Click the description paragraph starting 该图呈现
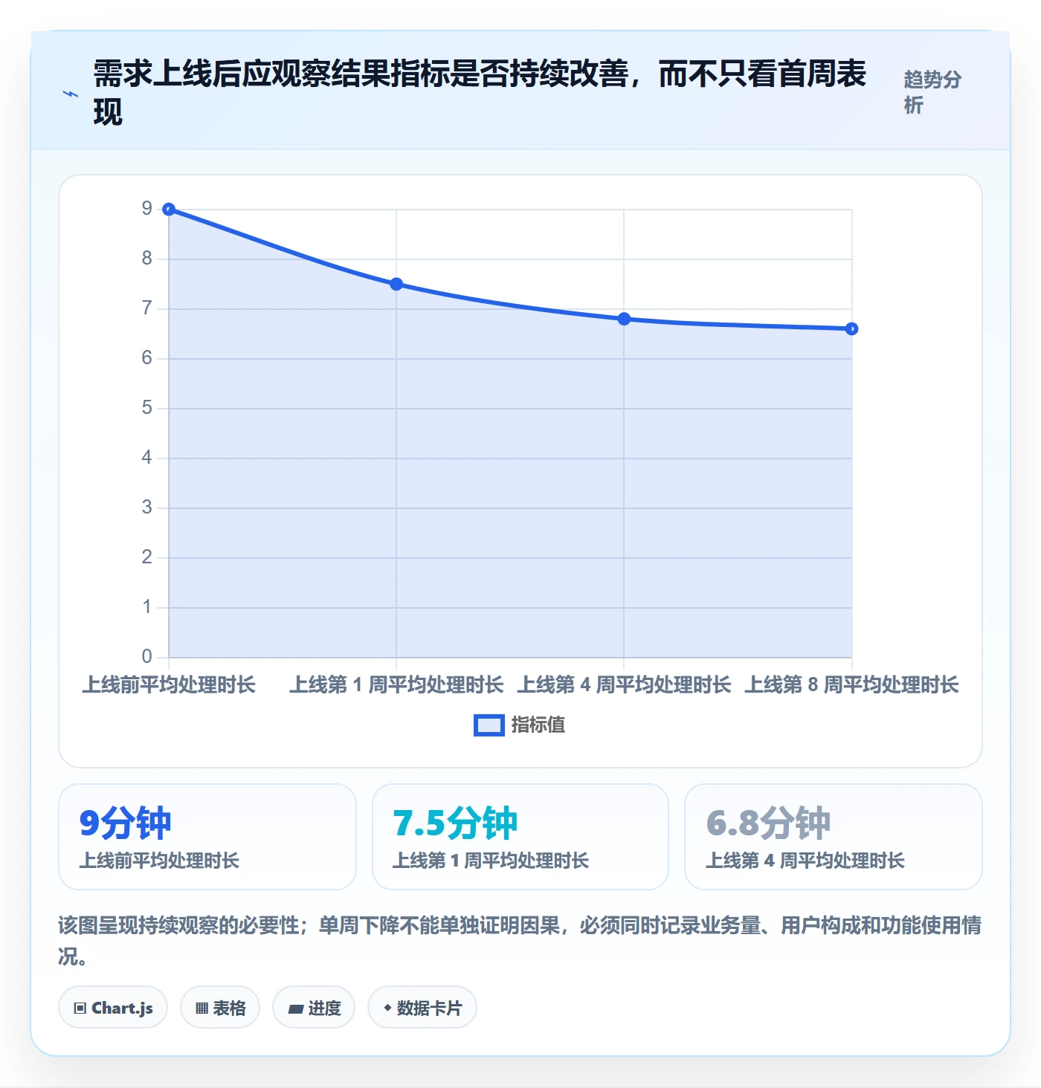The image size is (1041, 1088). coord(520,940)
